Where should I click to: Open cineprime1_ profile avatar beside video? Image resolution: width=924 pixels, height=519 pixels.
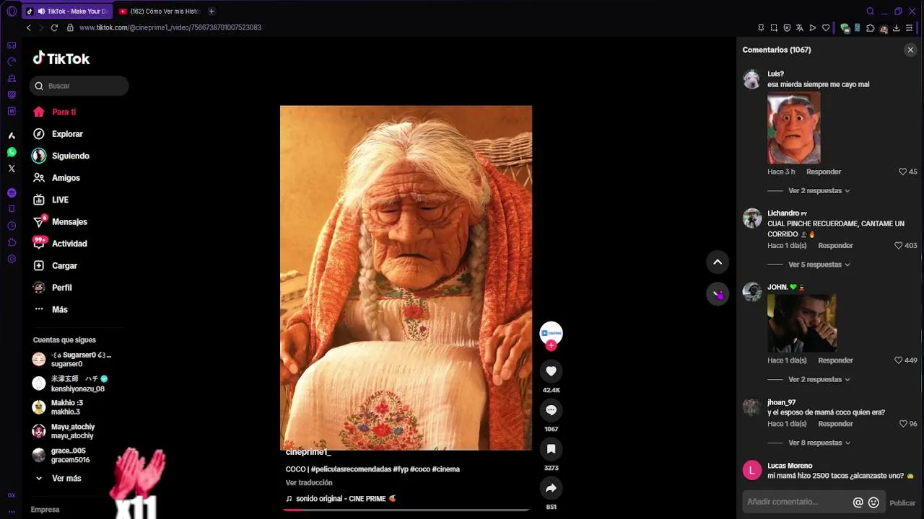tap(551, 332)
